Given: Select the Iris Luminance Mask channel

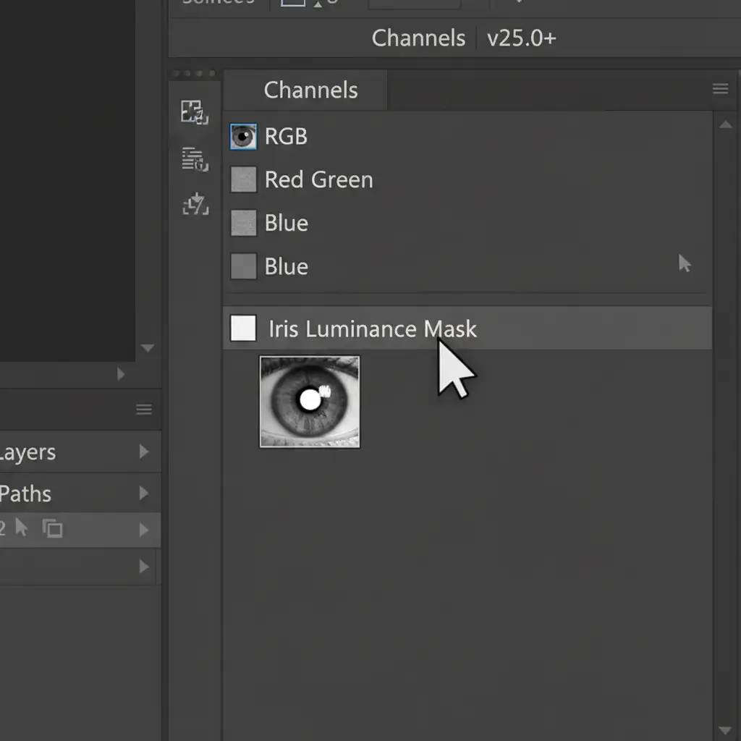Looking at the screenshot, I should [x=372, y=329].
